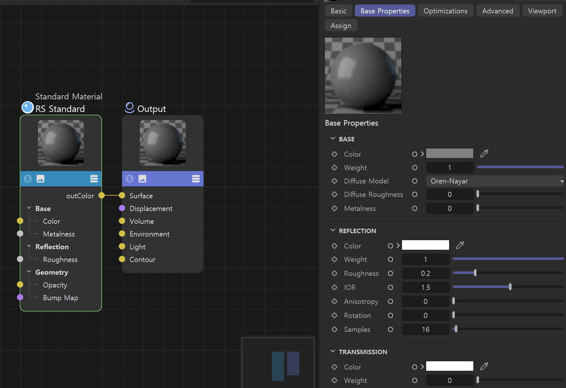The height and width of the screenshot is (388, 566).
Task: Click the blue RS Standard node type icon
Action: click(28, 108)
